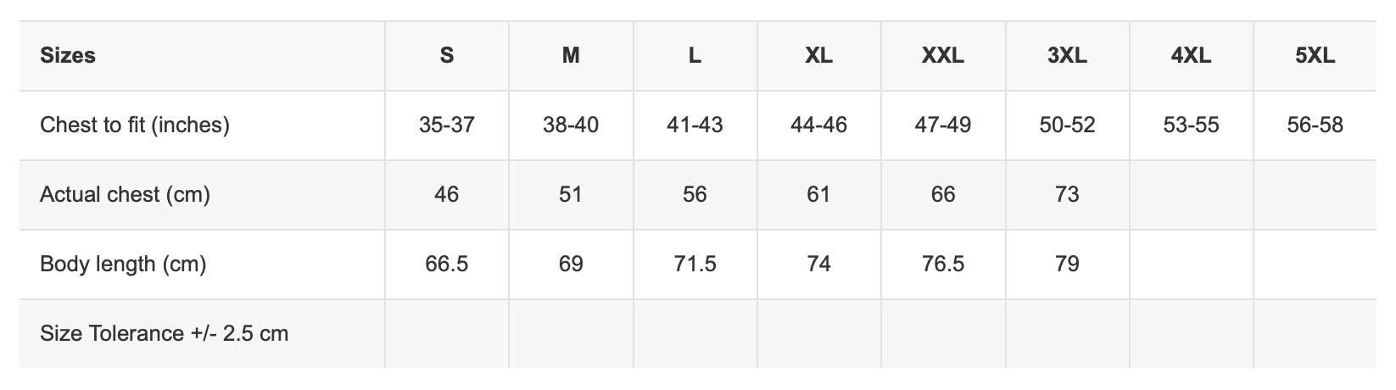
Task: Click the 66.5 body length value
Action: [x=447, y=265]
